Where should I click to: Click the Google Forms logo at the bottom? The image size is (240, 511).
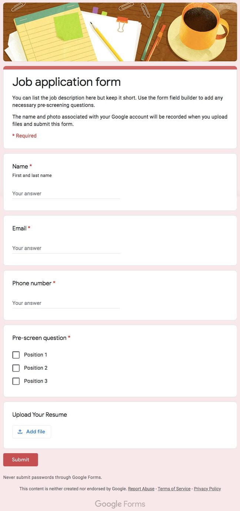pos(120,504)
